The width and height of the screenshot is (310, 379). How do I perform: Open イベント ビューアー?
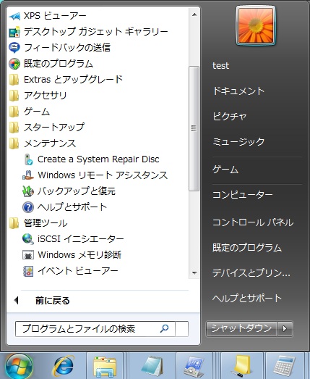click(70, 271)
